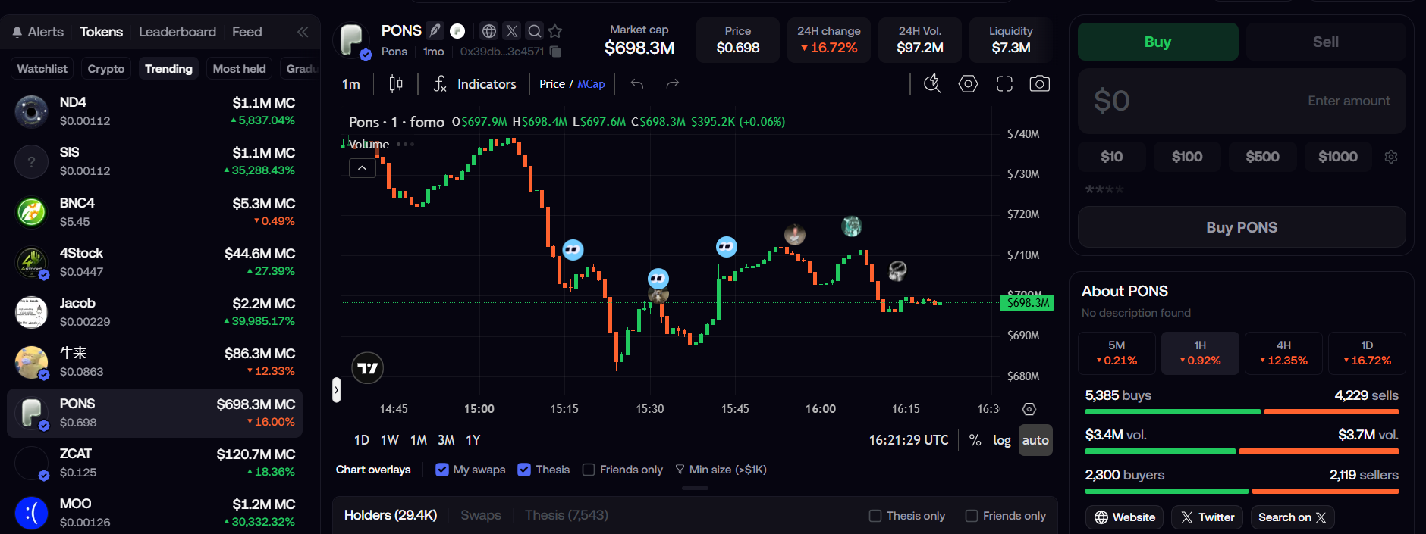Image resolution: width=1426 pixels, height=534 pixels.
Task: Copy the contract address 0x39db...3c4571
Action: click(555, 52)
